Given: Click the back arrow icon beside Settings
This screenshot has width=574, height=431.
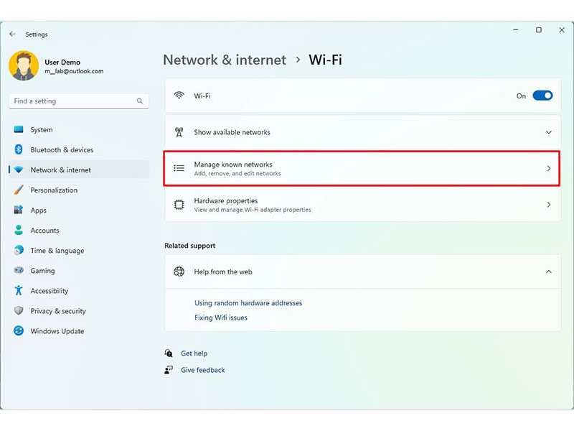Looking at the screenshot, I should (x=12, y=34).
